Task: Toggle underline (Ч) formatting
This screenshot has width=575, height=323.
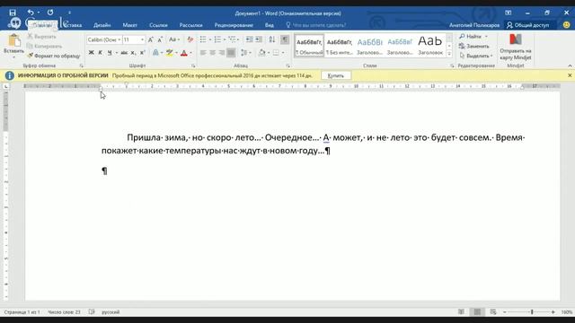Action: click(x=110, y=53)
